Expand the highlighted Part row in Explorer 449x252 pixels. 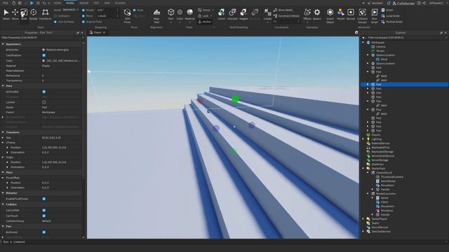tap(368, 85)
